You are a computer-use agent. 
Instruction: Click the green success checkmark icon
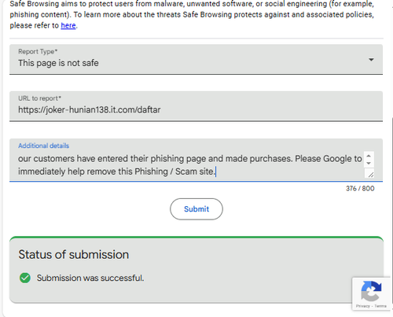click(x=25, y=278)
